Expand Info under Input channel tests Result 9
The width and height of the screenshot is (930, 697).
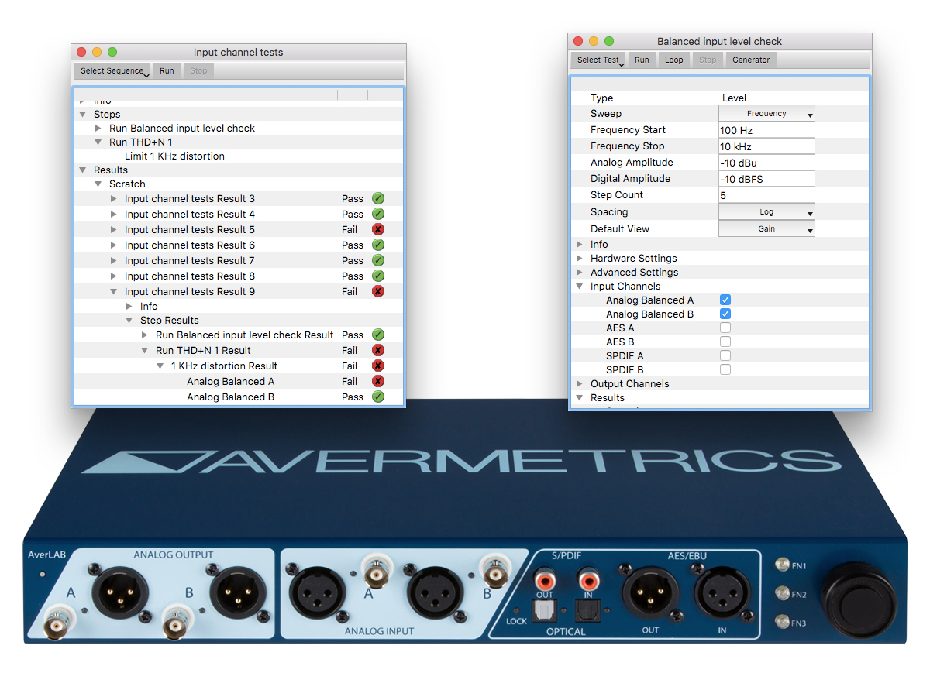coord(129,307)
